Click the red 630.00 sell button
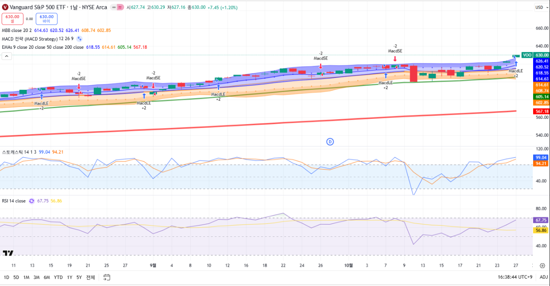This screenshot has width=550, height=286. click(12, 19)
